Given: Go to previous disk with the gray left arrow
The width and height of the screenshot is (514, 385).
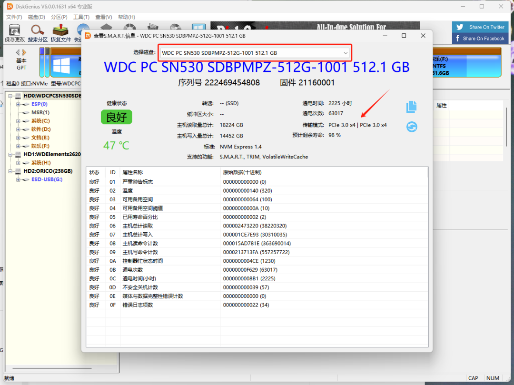Looking at the screenshot, I should pyautogui.click(x=18, y=52).
